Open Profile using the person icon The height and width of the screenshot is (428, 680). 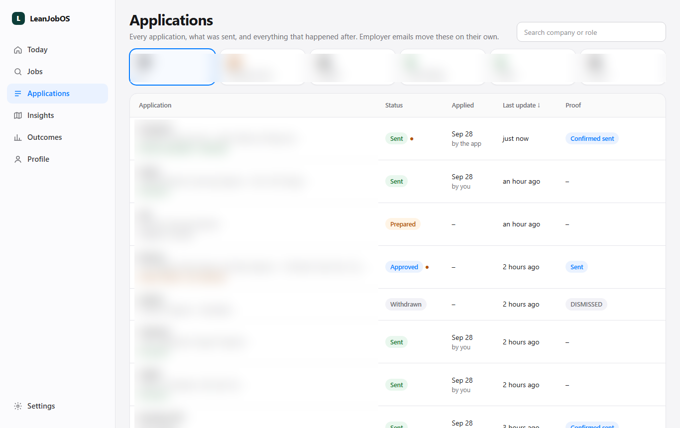tap(18, 159)
